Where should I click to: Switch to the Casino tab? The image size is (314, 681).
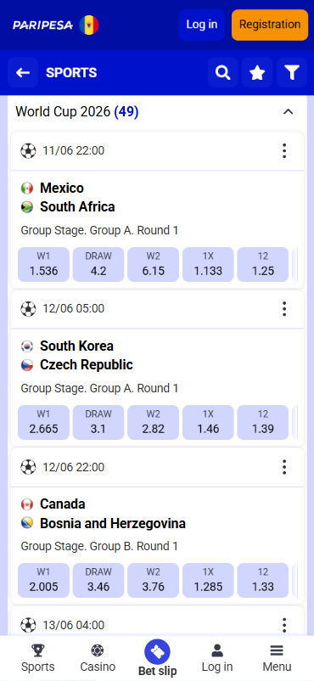coord(98,658)
